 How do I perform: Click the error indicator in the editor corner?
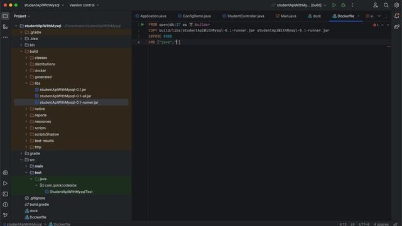click(376, 25)
